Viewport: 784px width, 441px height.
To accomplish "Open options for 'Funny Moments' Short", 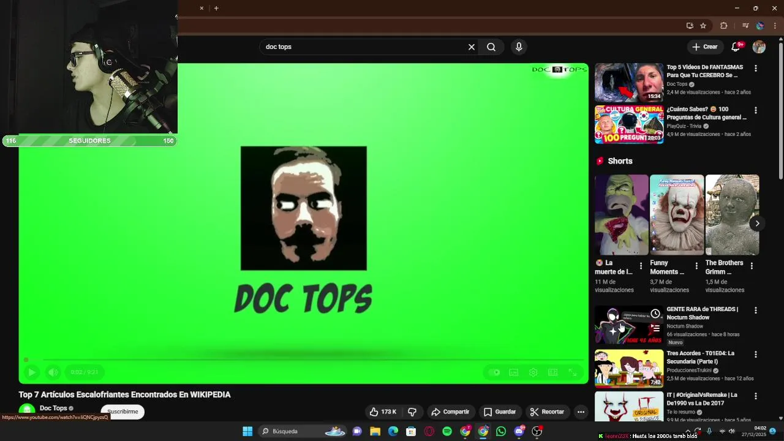I will [x=696, y=266].
